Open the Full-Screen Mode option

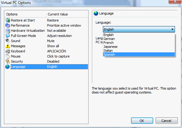[46, 36]
